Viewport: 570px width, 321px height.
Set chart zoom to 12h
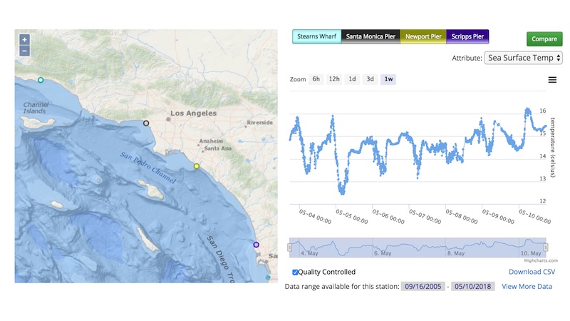click(x=334, y=79)
